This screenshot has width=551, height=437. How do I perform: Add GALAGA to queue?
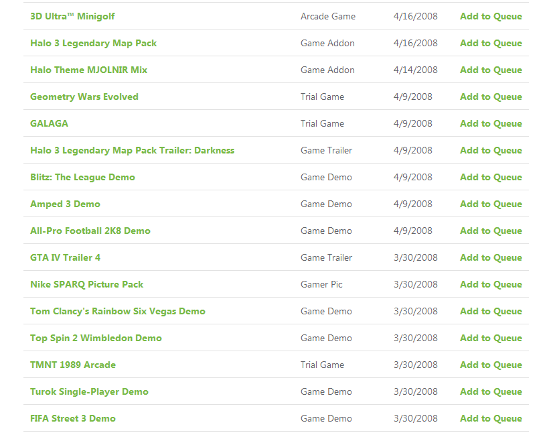[491, 123]
